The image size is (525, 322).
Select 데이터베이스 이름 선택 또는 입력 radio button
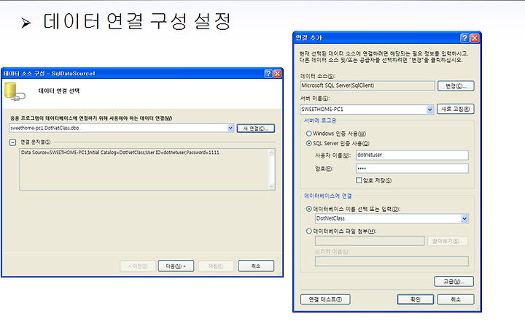[x=309, y=209]
